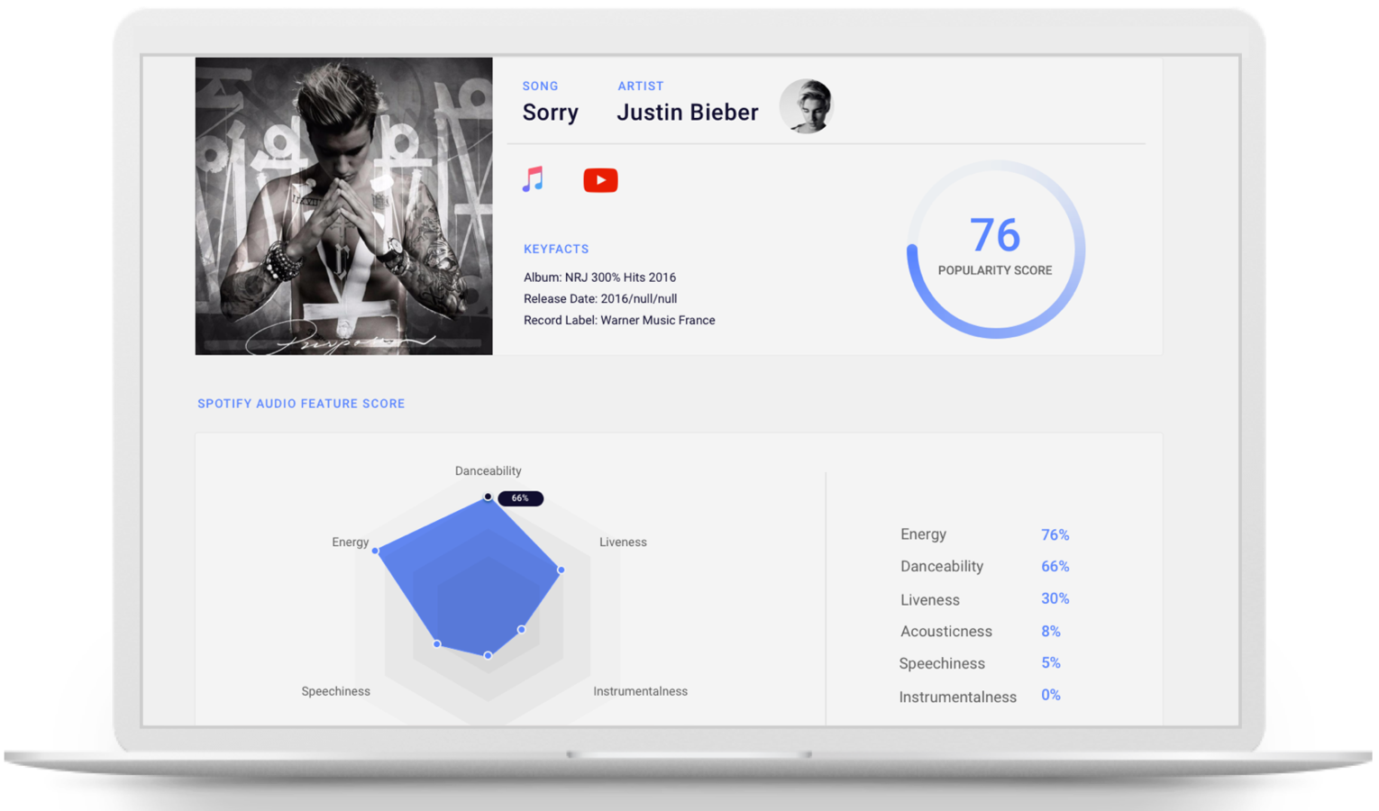Click the Danceability axis label on chart

[488, 471]
